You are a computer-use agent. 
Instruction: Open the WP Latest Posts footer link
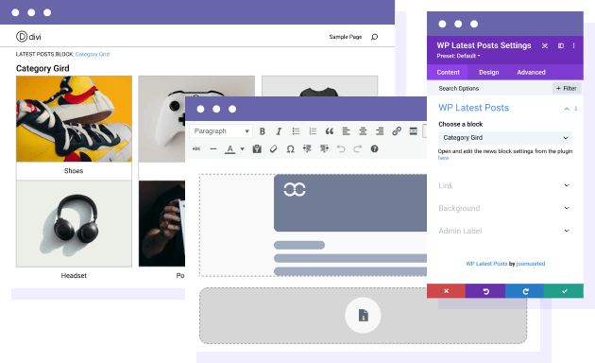(x=486, y=264)
